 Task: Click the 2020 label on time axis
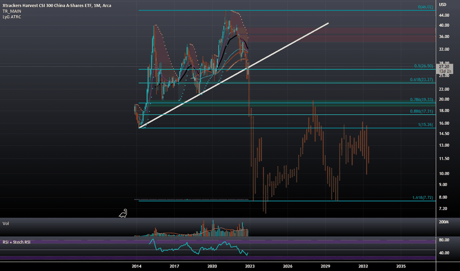pos(212,266)
